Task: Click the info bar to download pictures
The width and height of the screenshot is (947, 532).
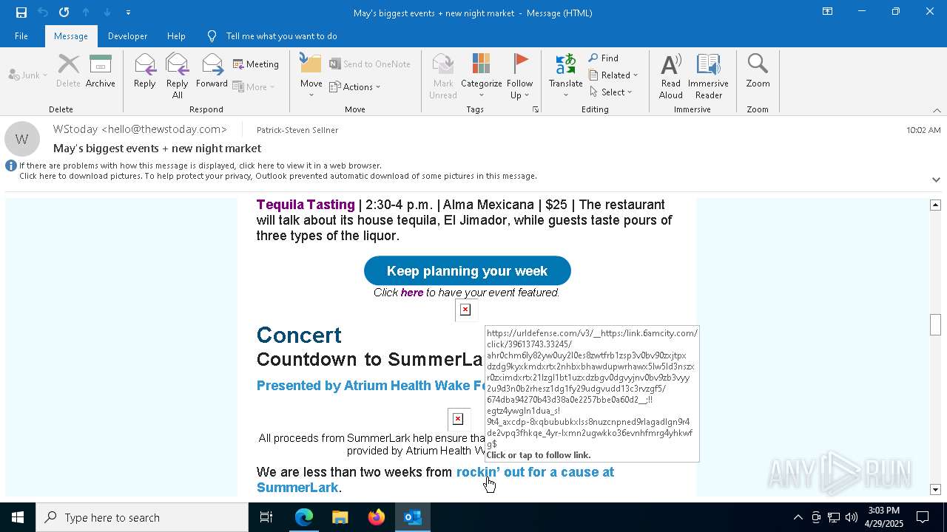Action: [278, 176]
